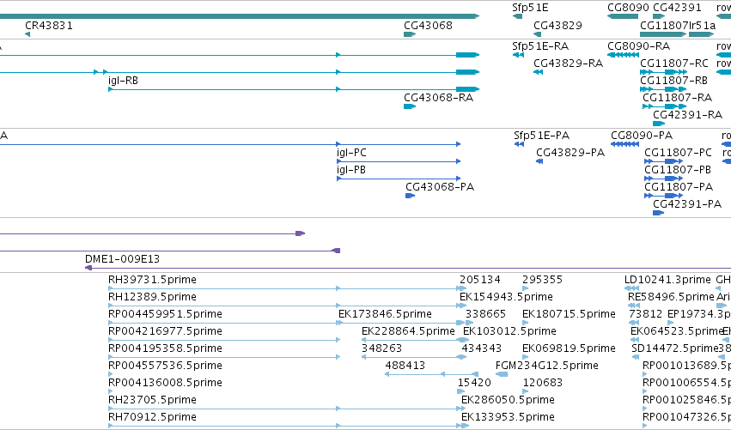The height and width of the screenshot is (430, 731).
Task: Select the RP004557536.5prime EST label
Action: click(165, 366)
